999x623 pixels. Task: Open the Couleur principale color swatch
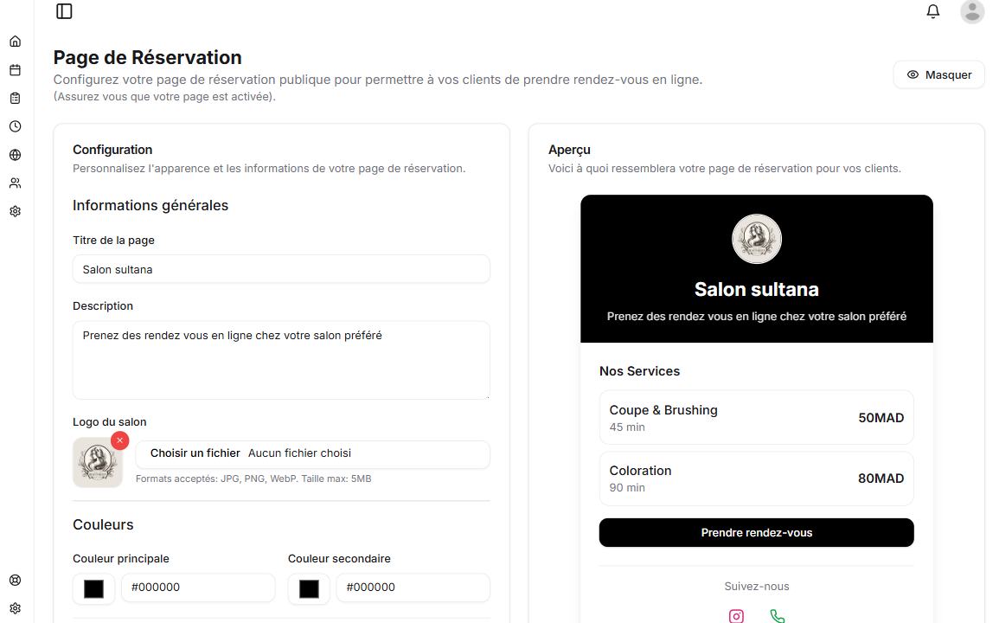93,588
